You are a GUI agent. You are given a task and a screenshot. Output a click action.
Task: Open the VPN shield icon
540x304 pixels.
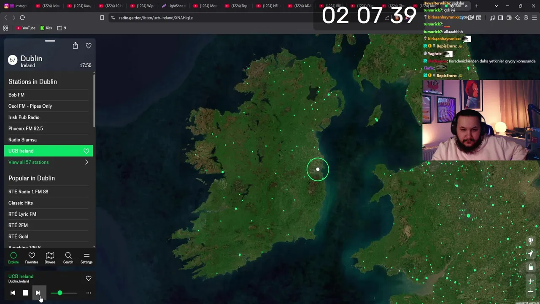click(x=526, y=18)
